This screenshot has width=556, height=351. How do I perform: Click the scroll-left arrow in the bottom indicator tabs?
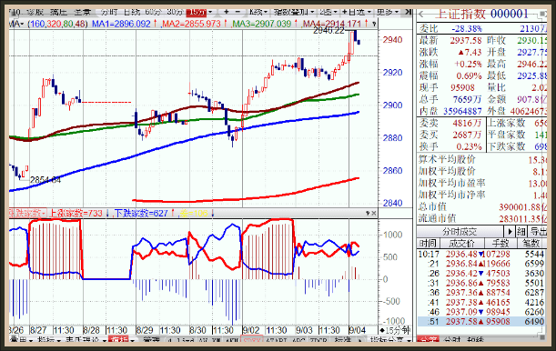(170, 341)
